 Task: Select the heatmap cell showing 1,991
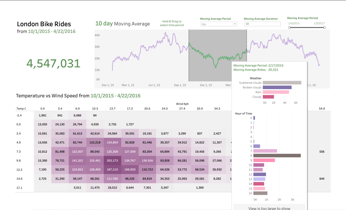coord(43,115)
